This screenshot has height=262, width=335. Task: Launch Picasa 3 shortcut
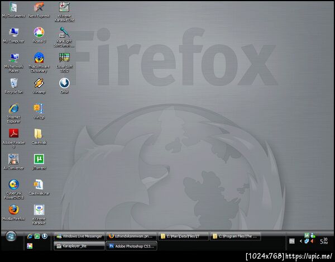39,36
